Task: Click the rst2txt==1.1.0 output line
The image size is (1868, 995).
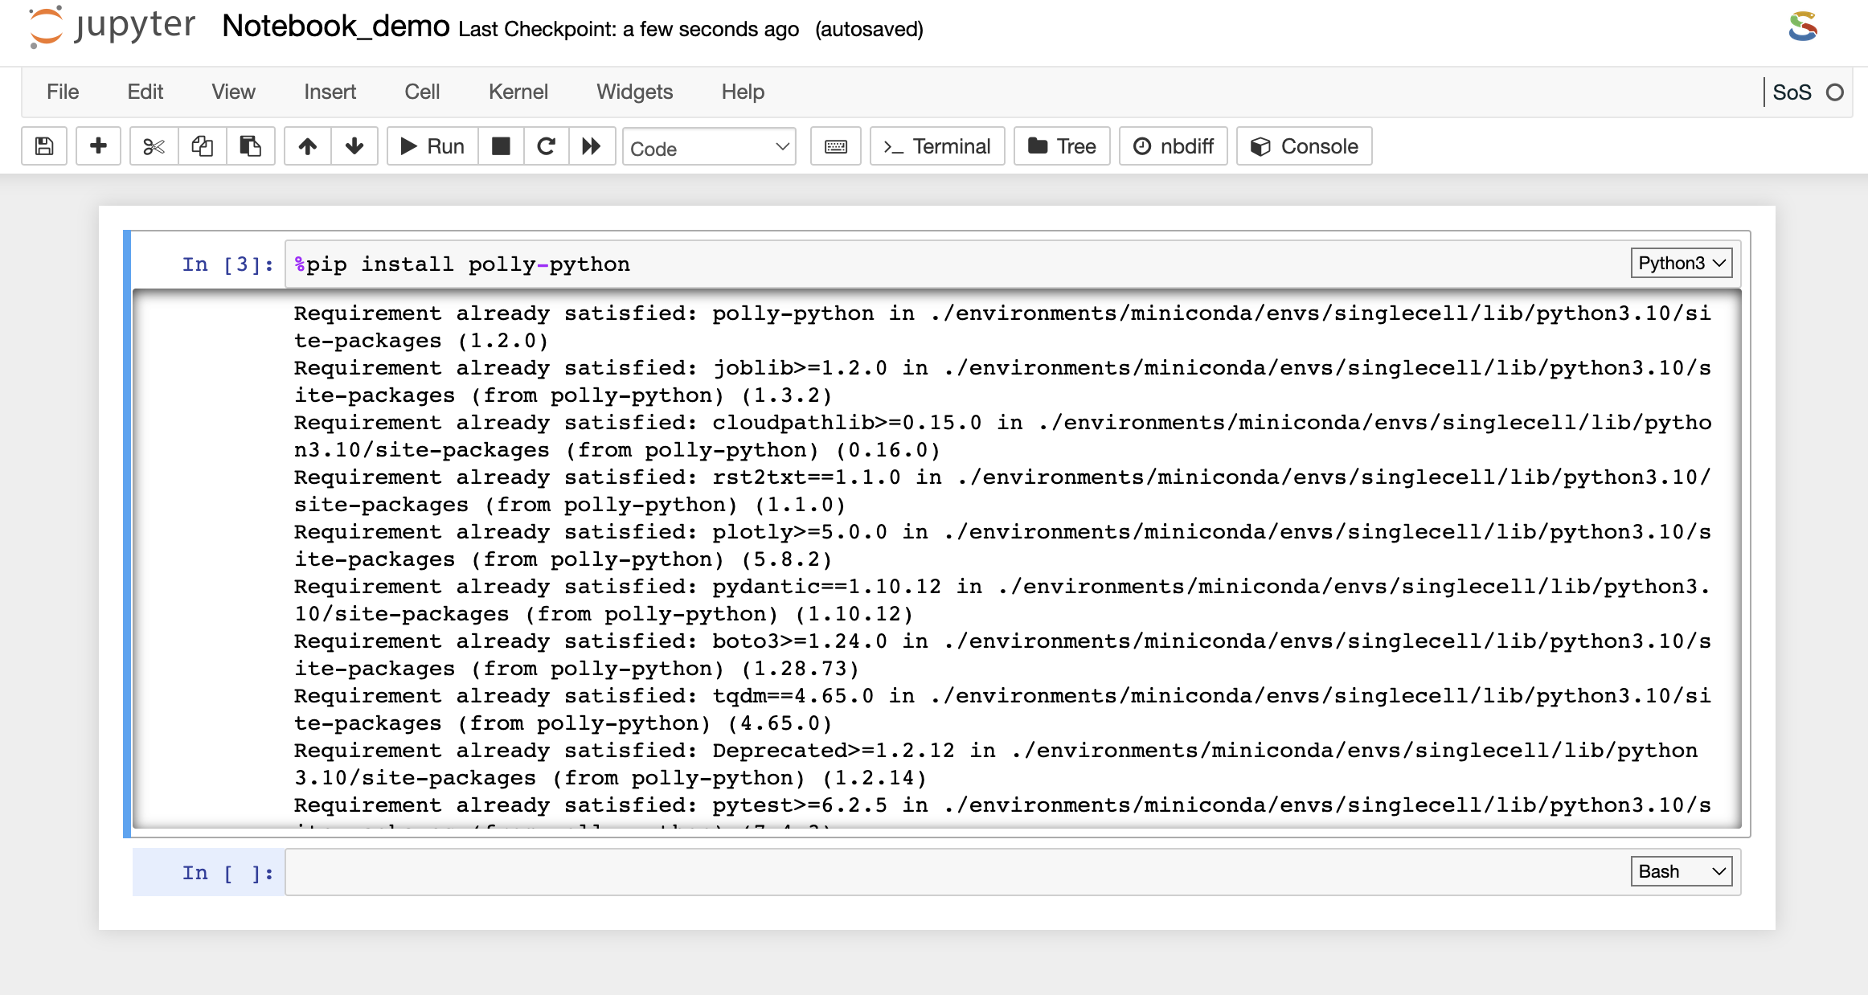Action: (x=1002, y=491)
